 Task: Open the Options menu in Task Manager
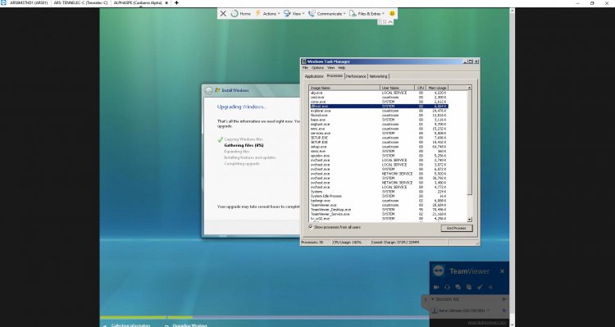[x=317, y=68]
